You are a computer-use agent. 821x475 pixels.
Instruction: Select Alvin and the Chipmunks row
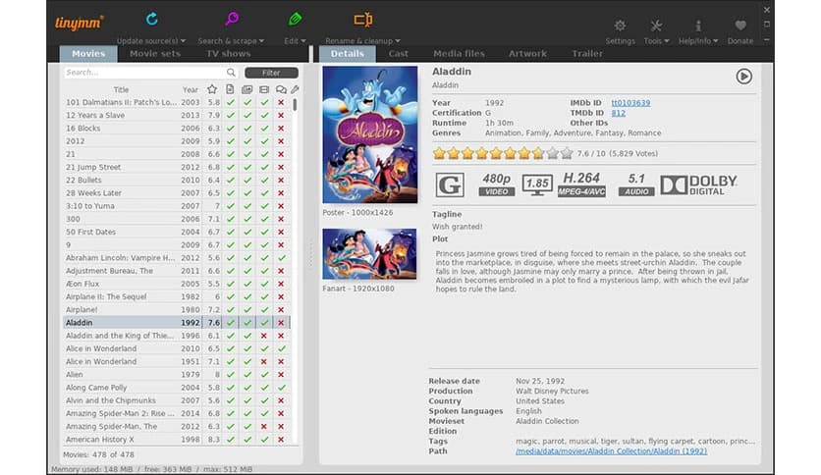click(177, 400)
